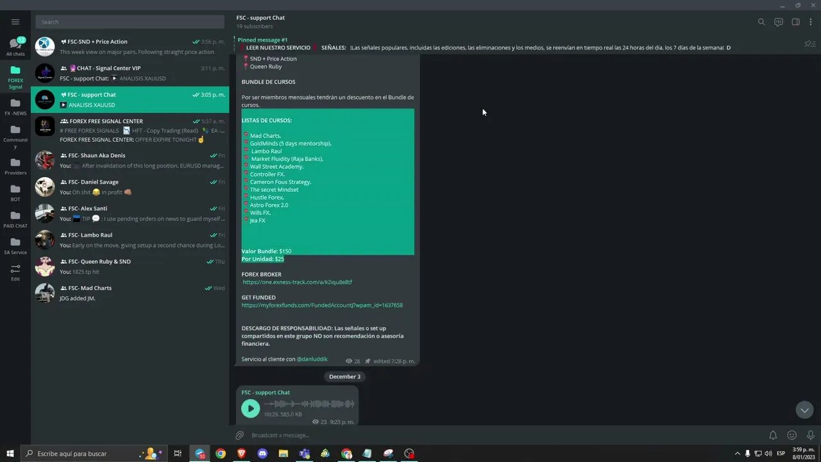Open FSC- Daniel Savage chat
The image size is (821, 462).
[130, 187]
